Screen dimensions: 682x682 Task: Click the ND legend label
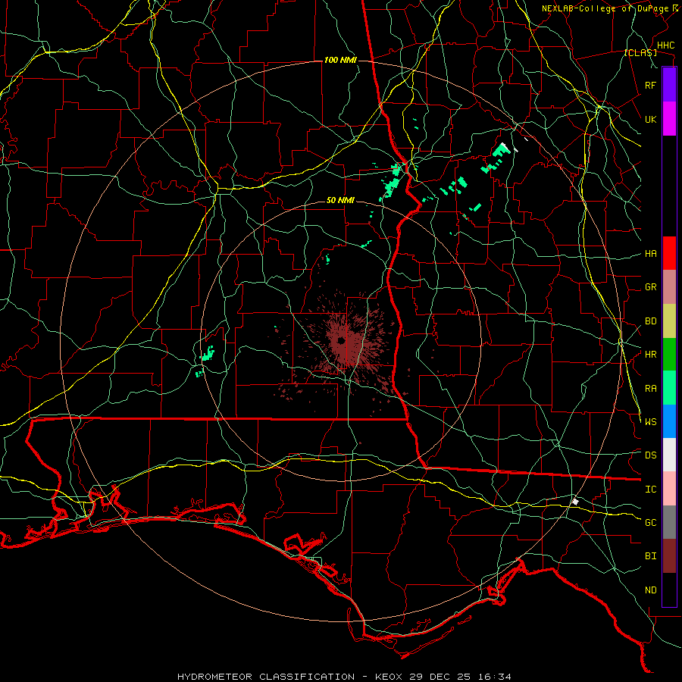[650, 590]
